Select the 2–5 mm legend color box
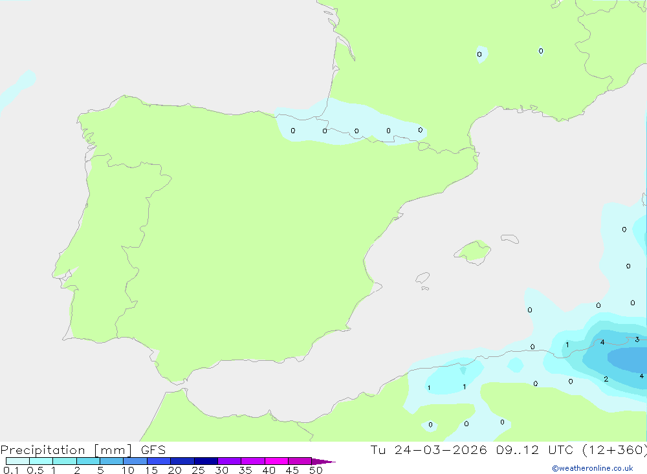Viewport: 647px width, 474px height. point(88,461)
